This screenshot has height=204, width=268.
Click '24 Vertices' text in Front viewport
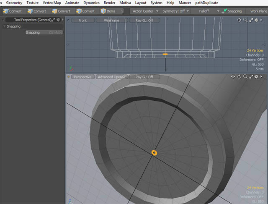[255, 50]
